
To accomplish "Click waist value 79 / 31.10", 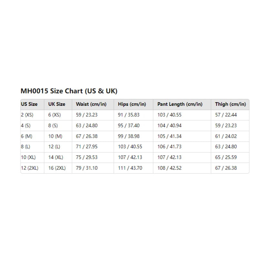I will 87,168.
